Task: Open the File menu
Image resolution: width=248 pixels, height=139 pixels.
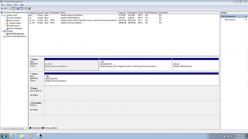Action: tap(3, 5)
